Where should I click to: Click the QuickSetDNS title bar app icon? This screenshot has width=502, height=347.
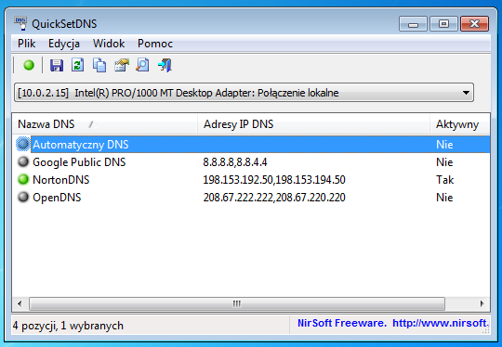tap(20, 23)
